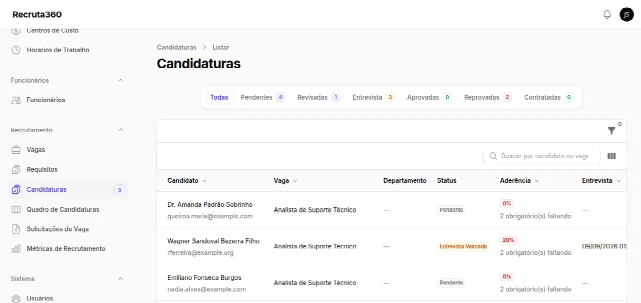
Task: Click the 20% aderência badge
Action: [508, 240]
